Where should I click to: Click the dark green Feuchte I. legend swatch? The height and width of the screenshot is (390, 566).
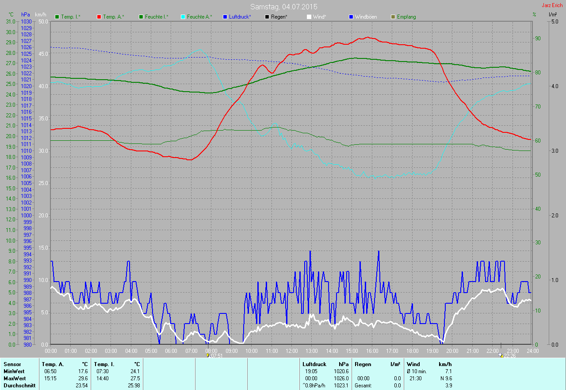(x=141, y=17)
